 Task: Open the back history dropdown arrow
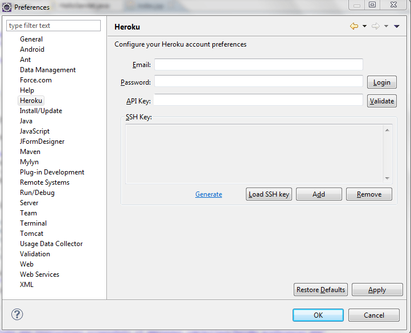pyautogui.click(x=364, y=26)
